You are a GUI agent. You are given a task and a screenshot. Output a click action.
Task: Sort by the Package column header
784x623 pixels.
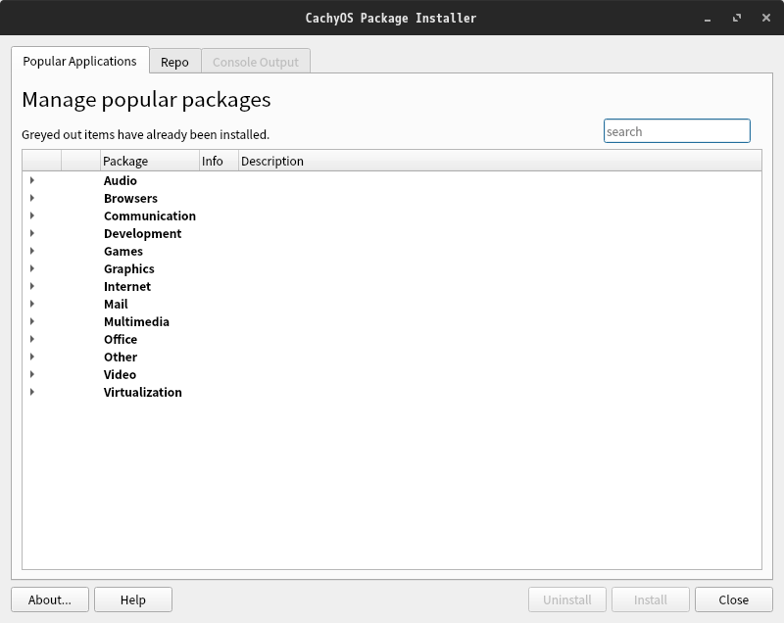(x=150, y=161)
